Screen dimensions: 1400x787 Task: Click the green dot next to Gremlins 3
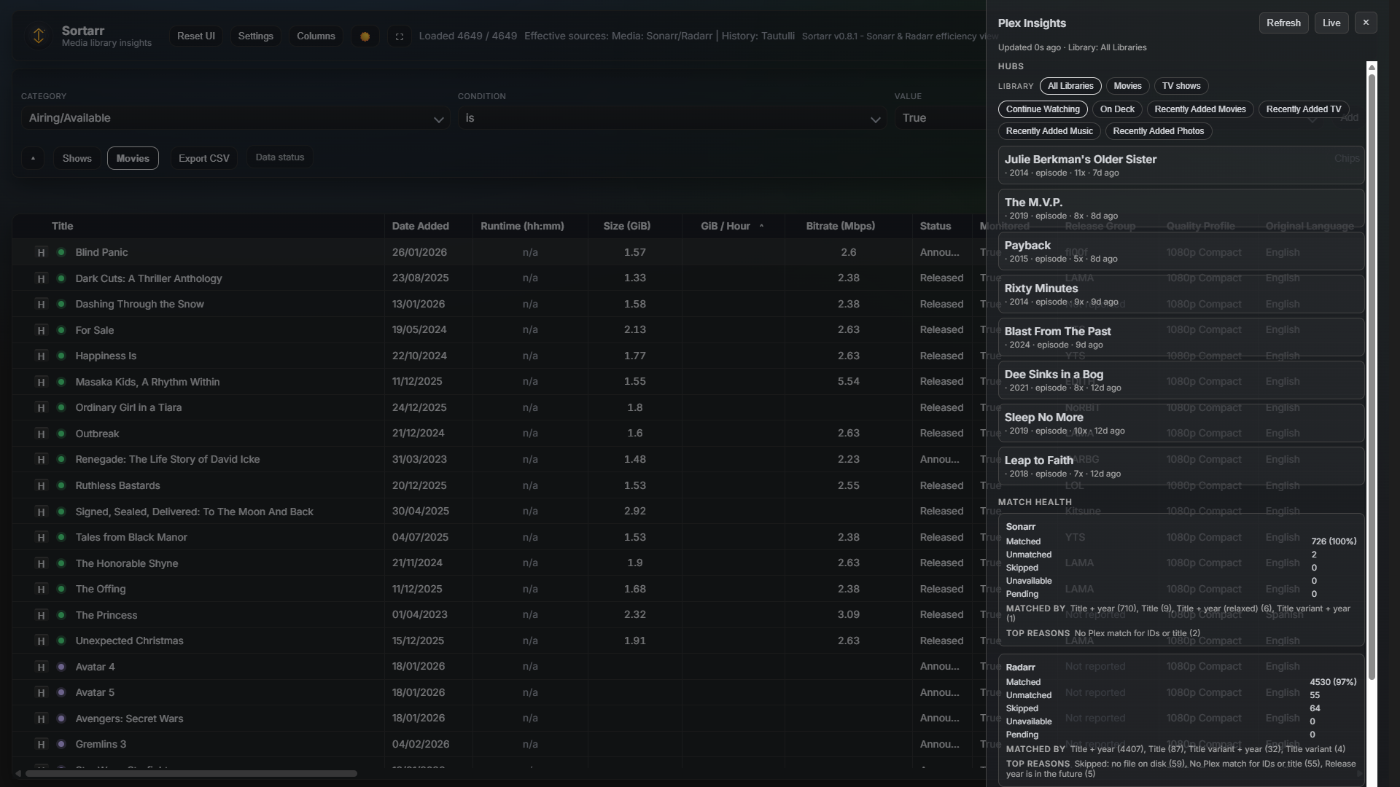[x=62, y=744]
